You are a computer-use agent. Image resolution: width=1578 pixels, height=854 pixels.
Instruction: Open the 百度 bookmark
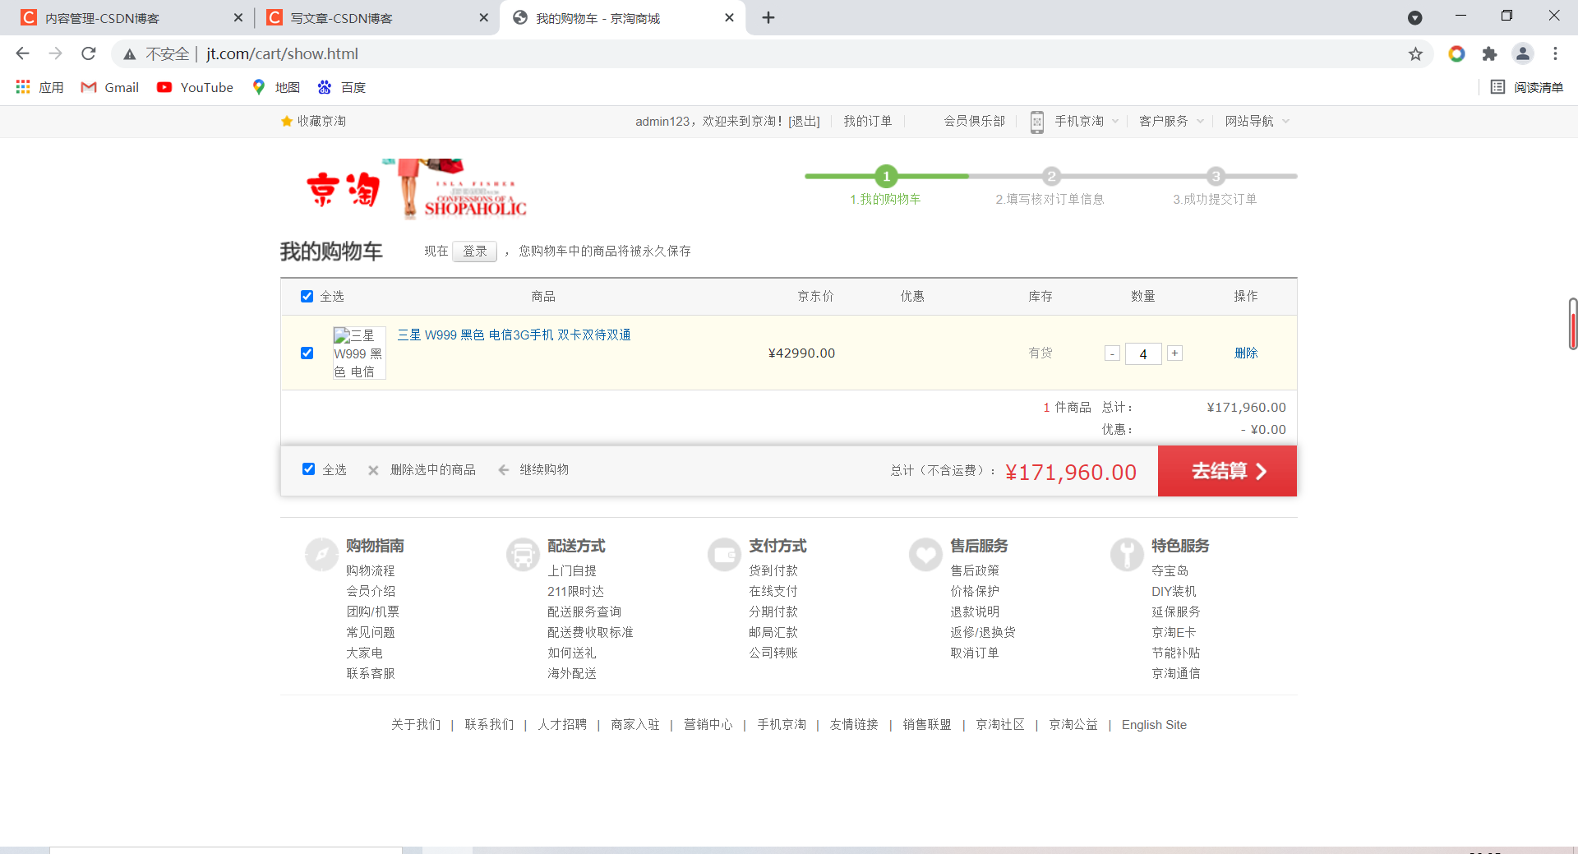tap(342, 87)
